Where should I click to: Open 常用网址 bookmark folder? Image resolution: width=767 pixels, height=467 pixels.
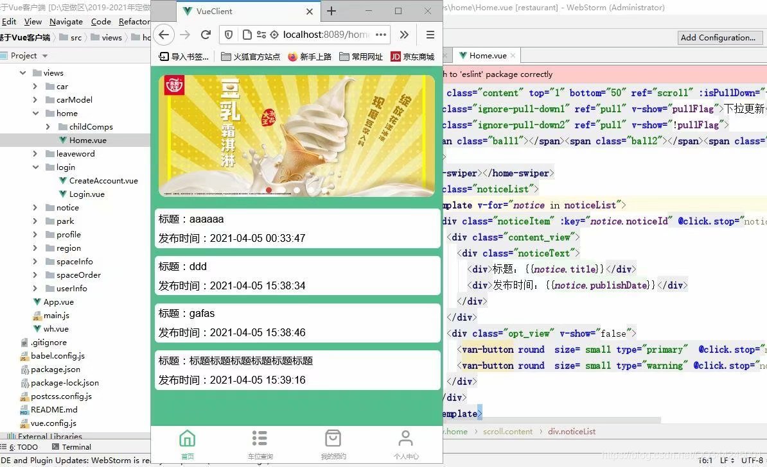point(361,56)
